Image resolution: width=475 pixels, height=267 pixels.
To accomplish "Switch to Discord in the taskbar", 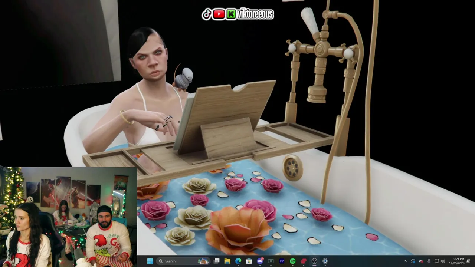I will coord(260,261).
